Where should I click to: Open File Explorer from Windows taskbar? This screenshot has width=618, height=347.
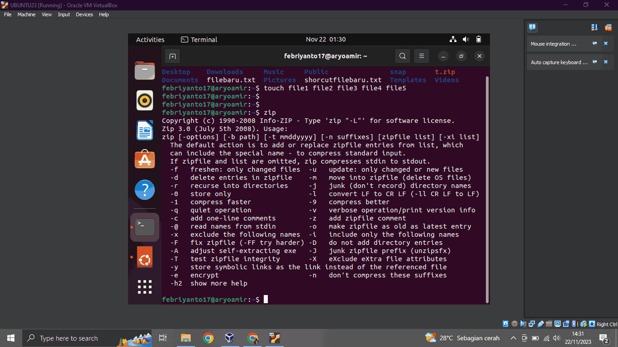[x=185, y=338]
